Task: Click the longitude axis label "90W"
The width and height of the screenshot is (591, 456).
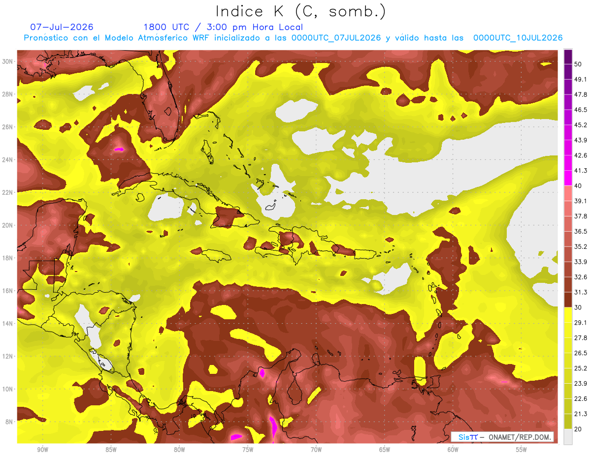Action: tap(42, 450)
